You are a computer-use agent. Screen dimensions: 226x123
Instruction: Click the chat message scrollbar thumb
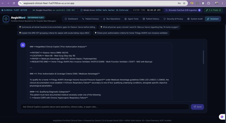(x=203, y=57)
